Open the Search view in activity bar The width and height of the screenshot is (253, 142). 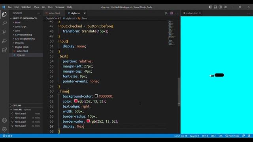click(x=4, y=23)
